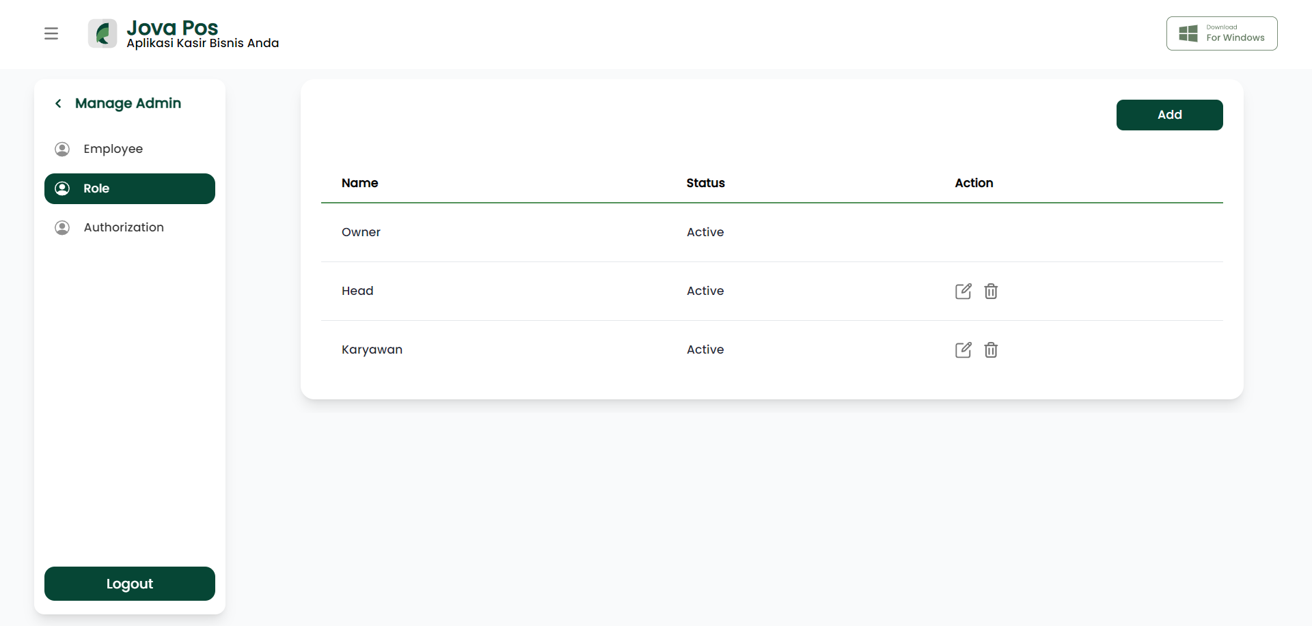Click the Action column header

[x=974, y=183]
